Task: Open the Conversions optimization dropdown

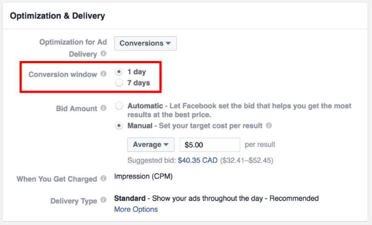Action: [145, 43]
